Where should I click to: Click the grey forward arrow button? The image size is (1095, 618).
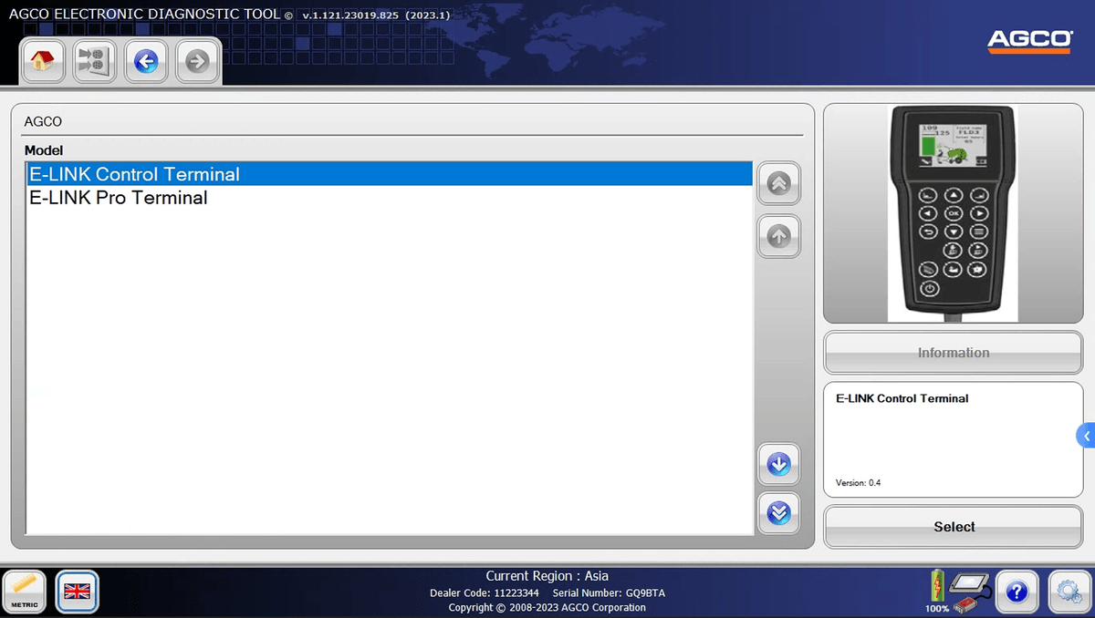pos(197,61)
